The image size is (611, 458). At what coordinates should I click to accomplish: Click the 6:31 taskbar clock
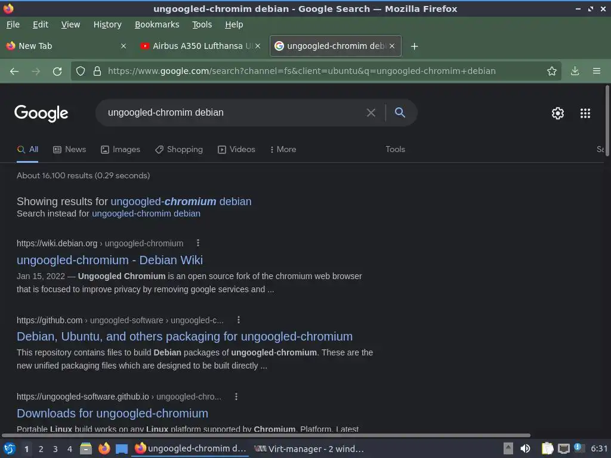(x=599, y=448)
